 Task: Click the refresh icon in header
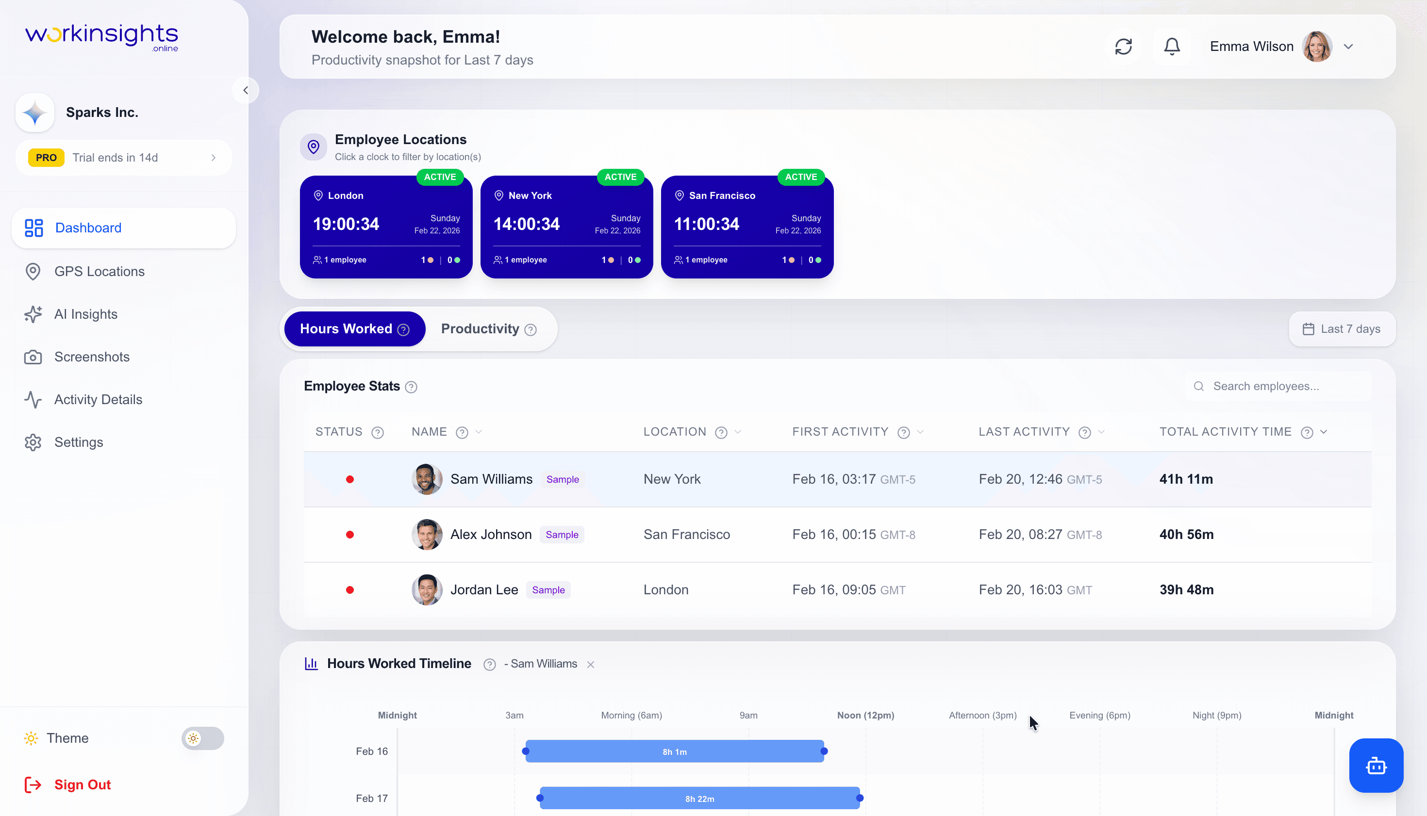(x=1123, y=47)
